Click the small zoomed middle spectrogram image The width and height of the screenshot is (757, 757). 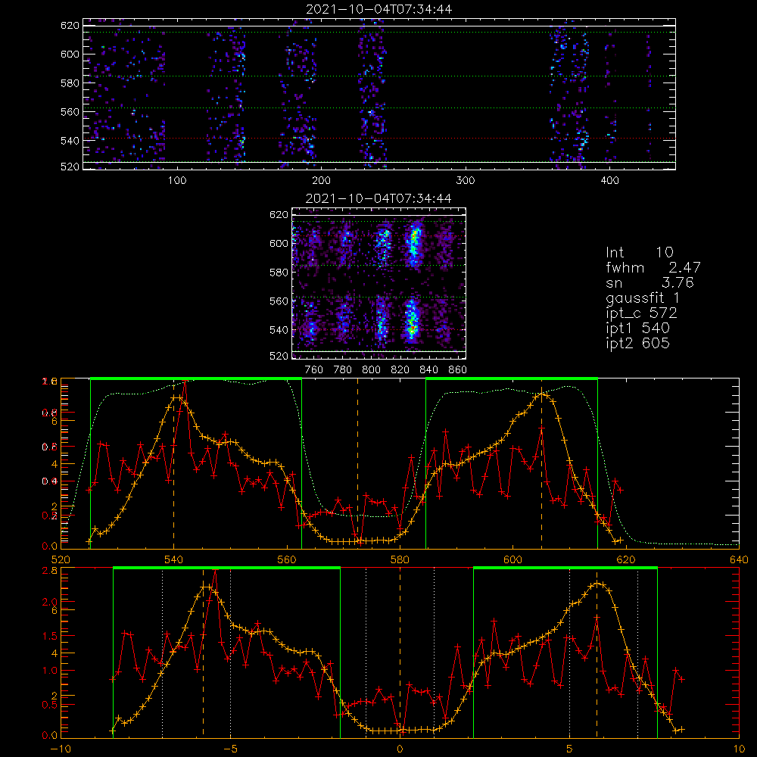tap(379, 283)
